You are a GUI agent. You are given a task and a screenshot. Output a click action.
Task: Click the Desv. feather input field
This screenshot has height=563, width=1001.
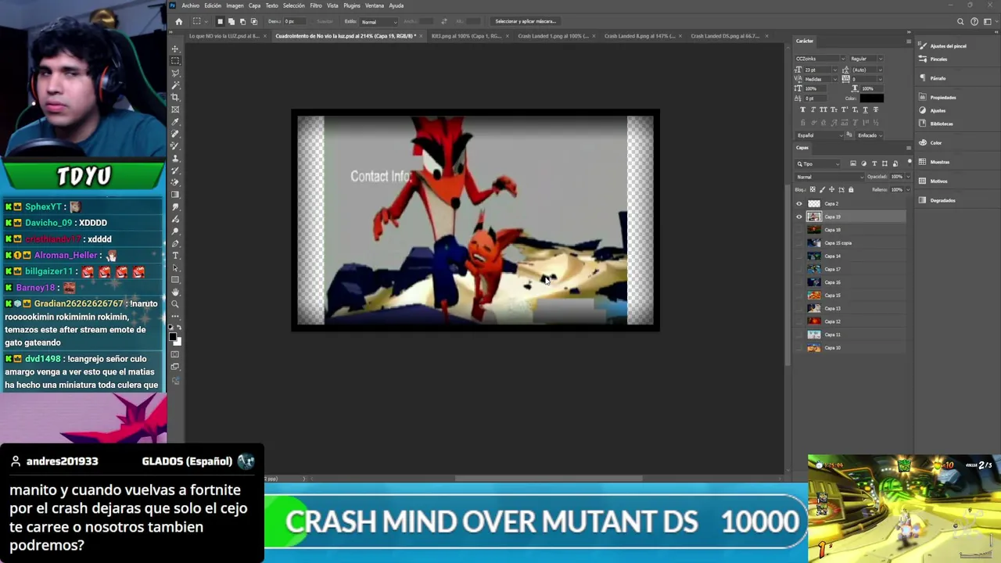pos(293,22)
